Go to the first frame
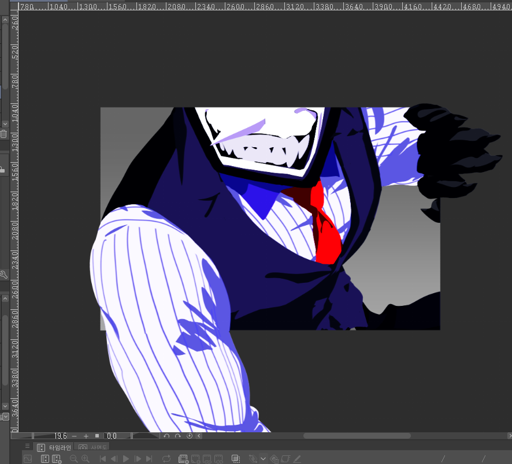Viewport: 512px width, 464px height. pyautogui.click(x=102, y=459)
